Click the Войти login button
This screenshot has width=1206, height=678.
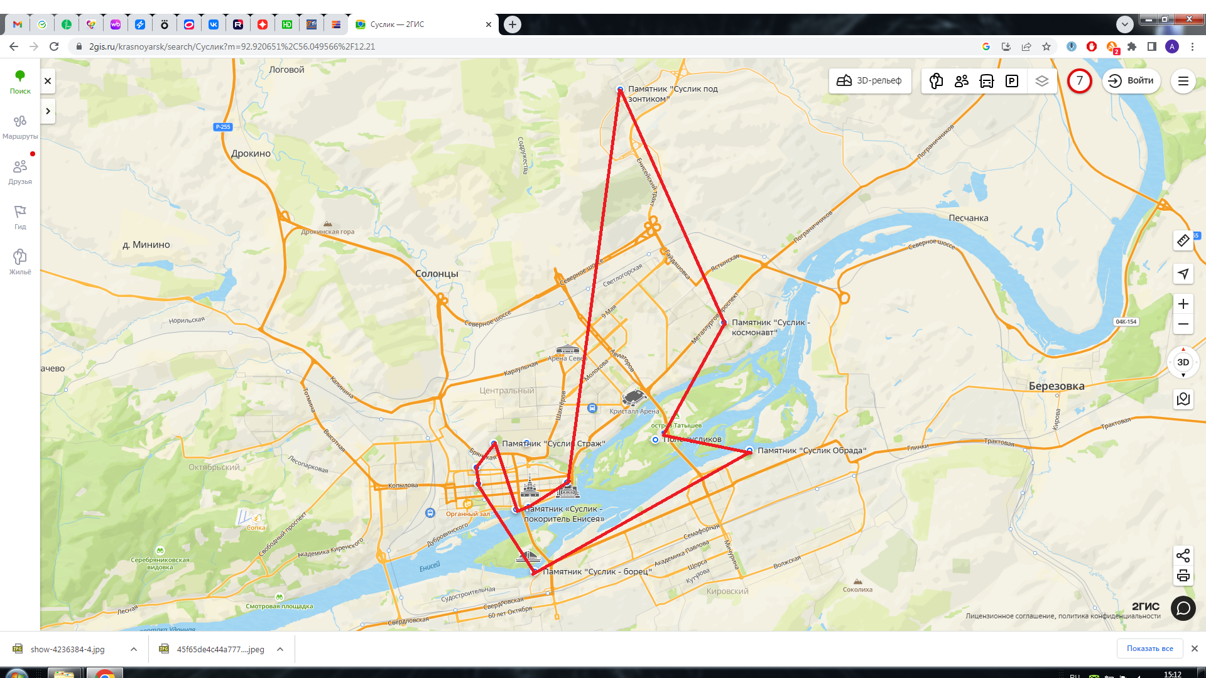tap(1131, 81)
